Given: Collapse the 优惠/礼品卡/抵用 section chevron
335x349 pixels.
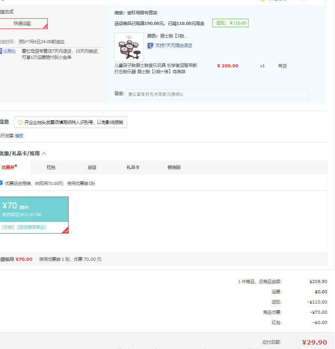Looking at the screenshot, I should (x=44, y=154).
